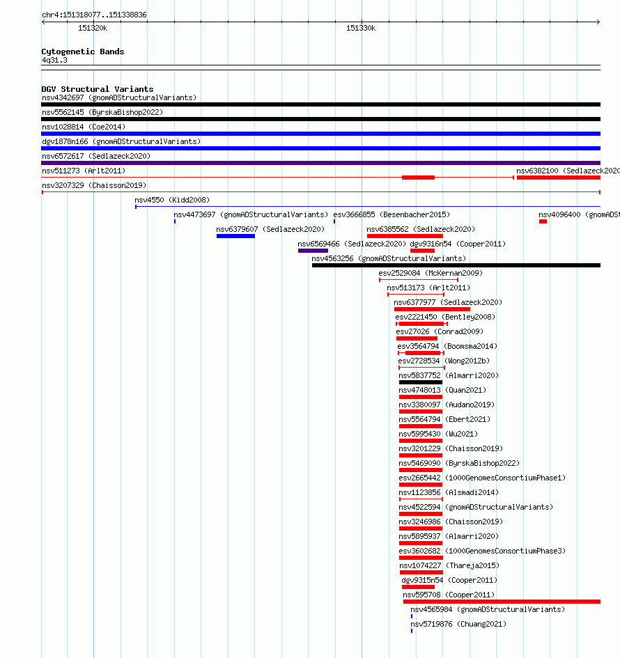
Task: Click the nsv4342697 gnomADStructuralVariants label
Action: pos(119,97)
